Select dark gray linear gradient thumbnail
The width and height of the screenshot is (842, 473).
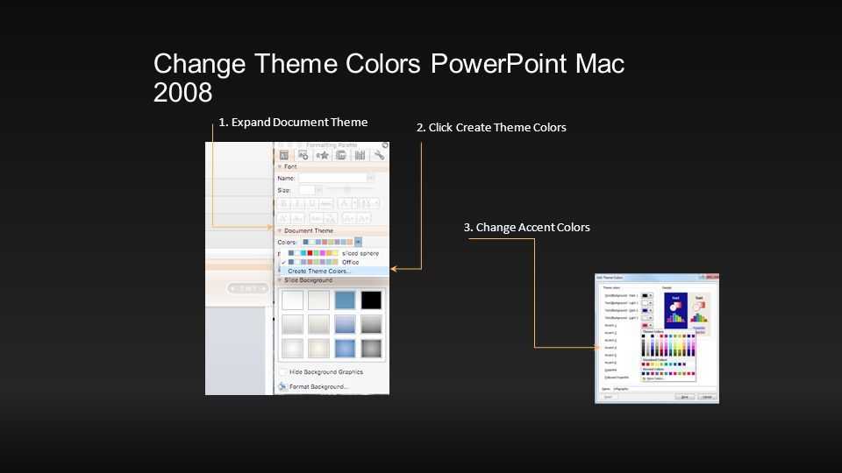tap(371, 324)
